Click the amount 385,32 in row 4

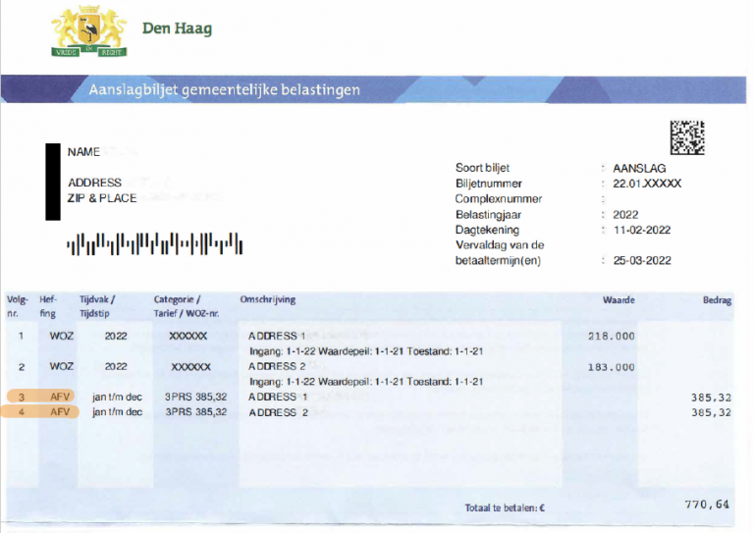coord(711,412)
